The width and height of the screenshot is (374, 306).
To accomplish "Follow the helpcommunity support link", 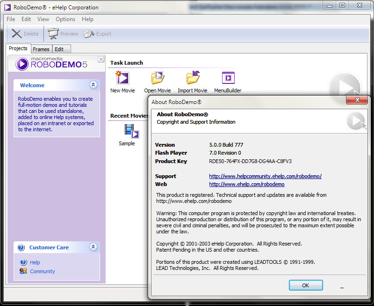I will coord(265,176).
